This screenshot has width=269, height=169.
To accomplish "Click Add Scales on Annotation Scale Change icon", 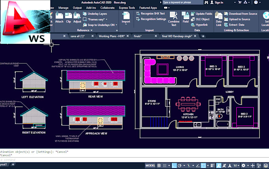I will [x=224, y=165].
